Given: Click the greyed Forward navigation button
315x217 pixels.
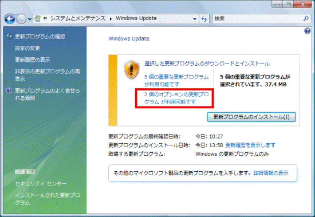Looking at the screenshot, I should tap(21, 19).
